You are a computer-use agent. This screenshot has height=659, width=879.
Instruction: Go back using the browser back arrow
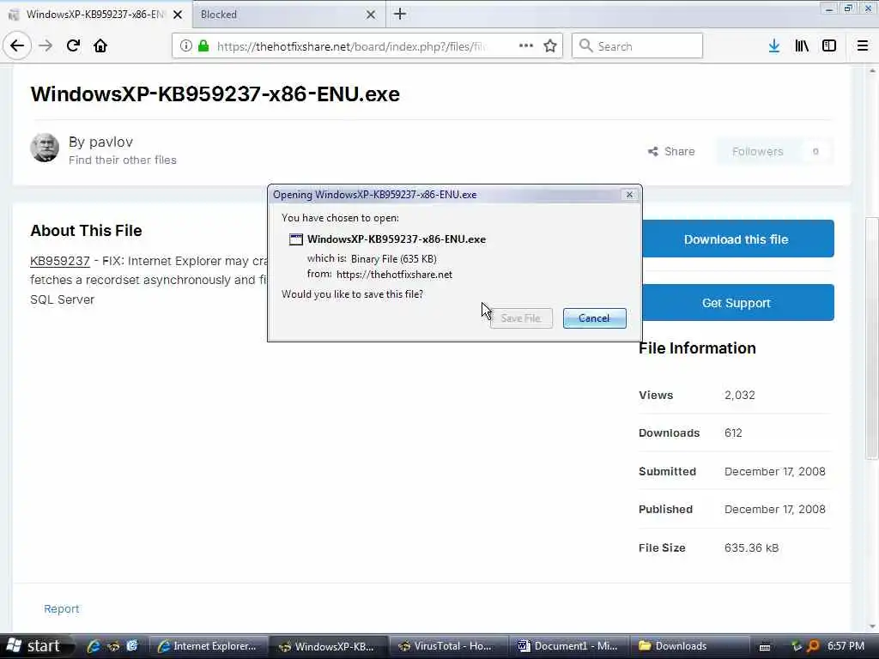click(17, 46)
